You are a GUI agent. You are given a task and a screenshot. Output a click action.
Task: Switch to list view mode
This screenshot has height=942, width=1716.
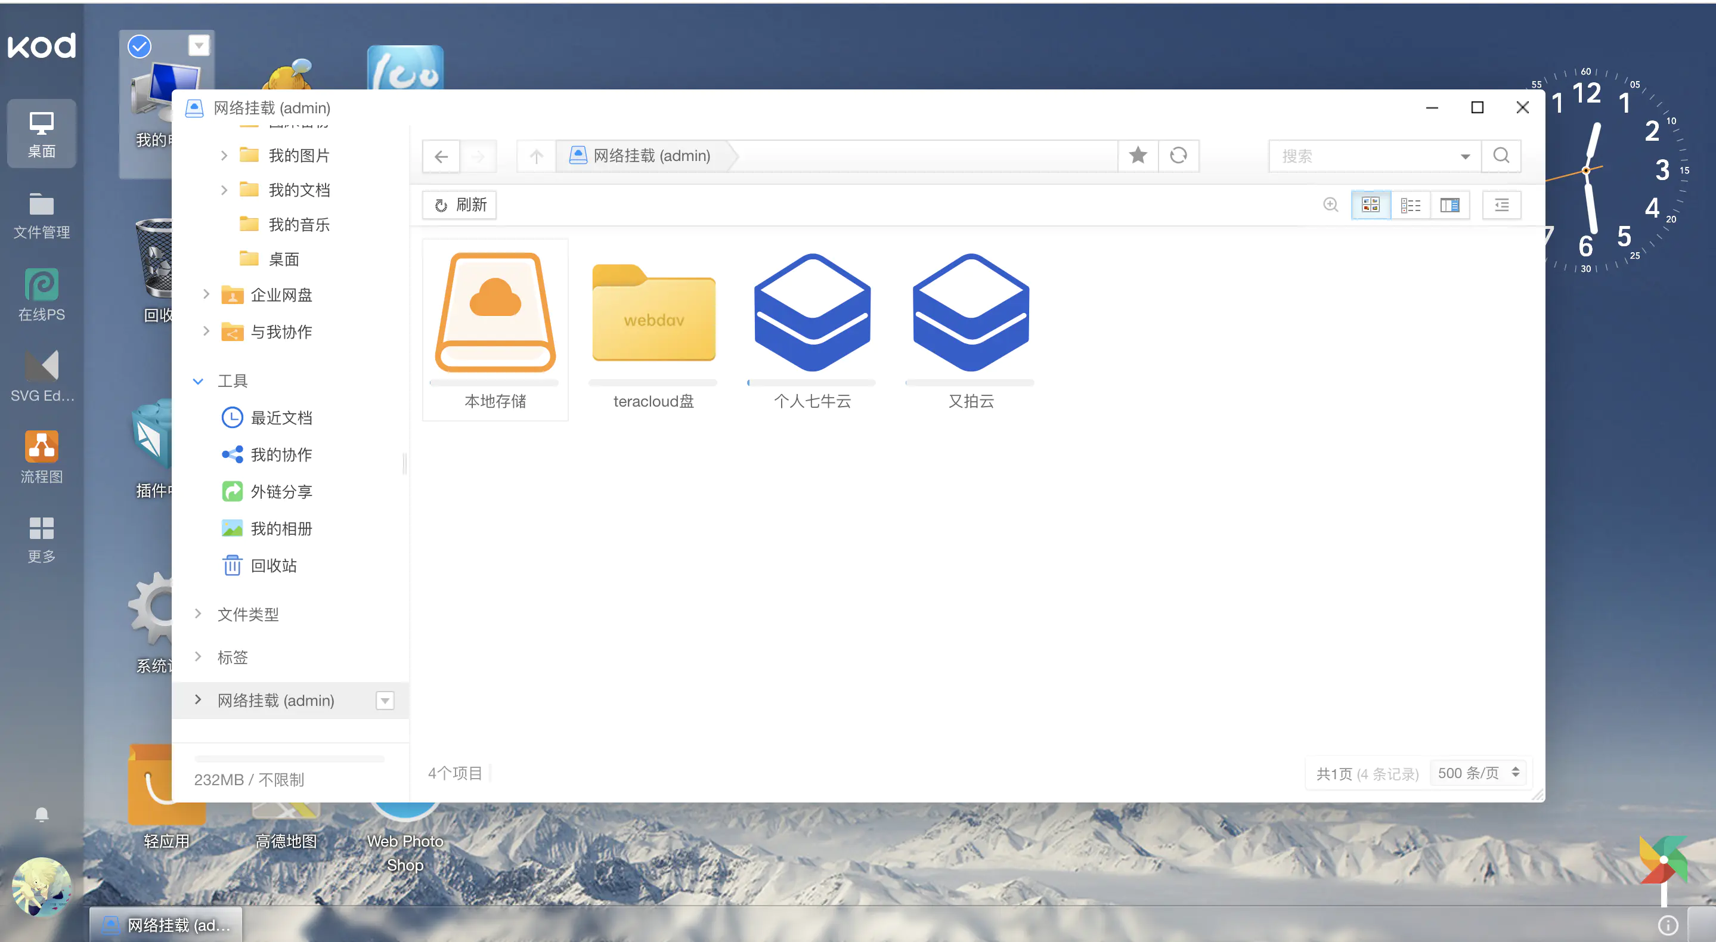pos(1410,205)
